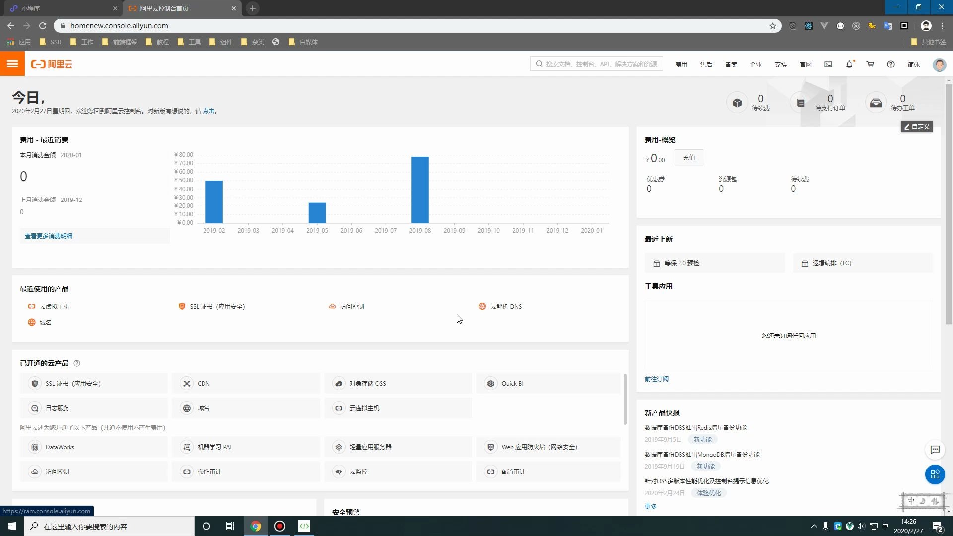Open 等保 2.0 预检 card
Image resolution: width=953 pixels, height=536 pixels.
tap(715, 263)
